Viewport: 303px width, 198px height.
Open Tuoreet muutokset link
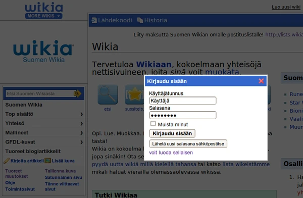(17, 173)
